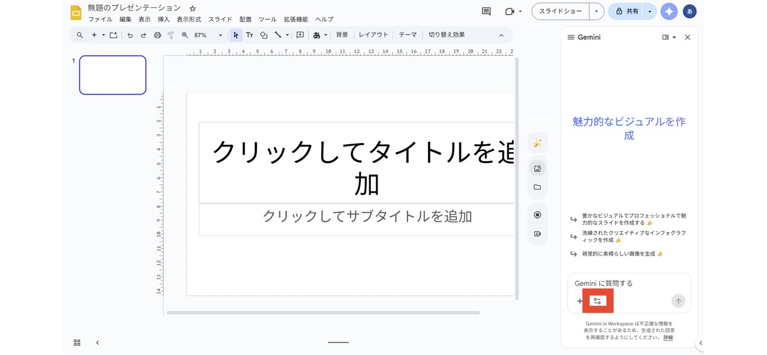Click the search icon in the toolbar

click(x=80, y=35)
